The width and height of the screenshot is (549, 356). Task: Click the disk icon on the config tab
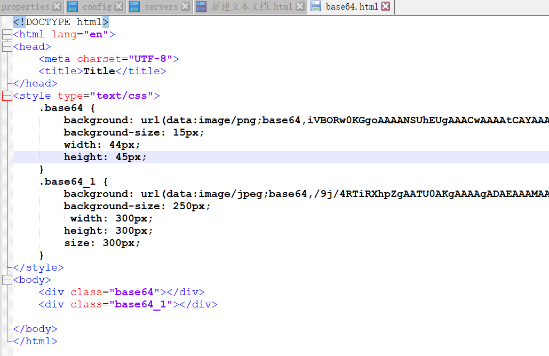tap(71, 7)
